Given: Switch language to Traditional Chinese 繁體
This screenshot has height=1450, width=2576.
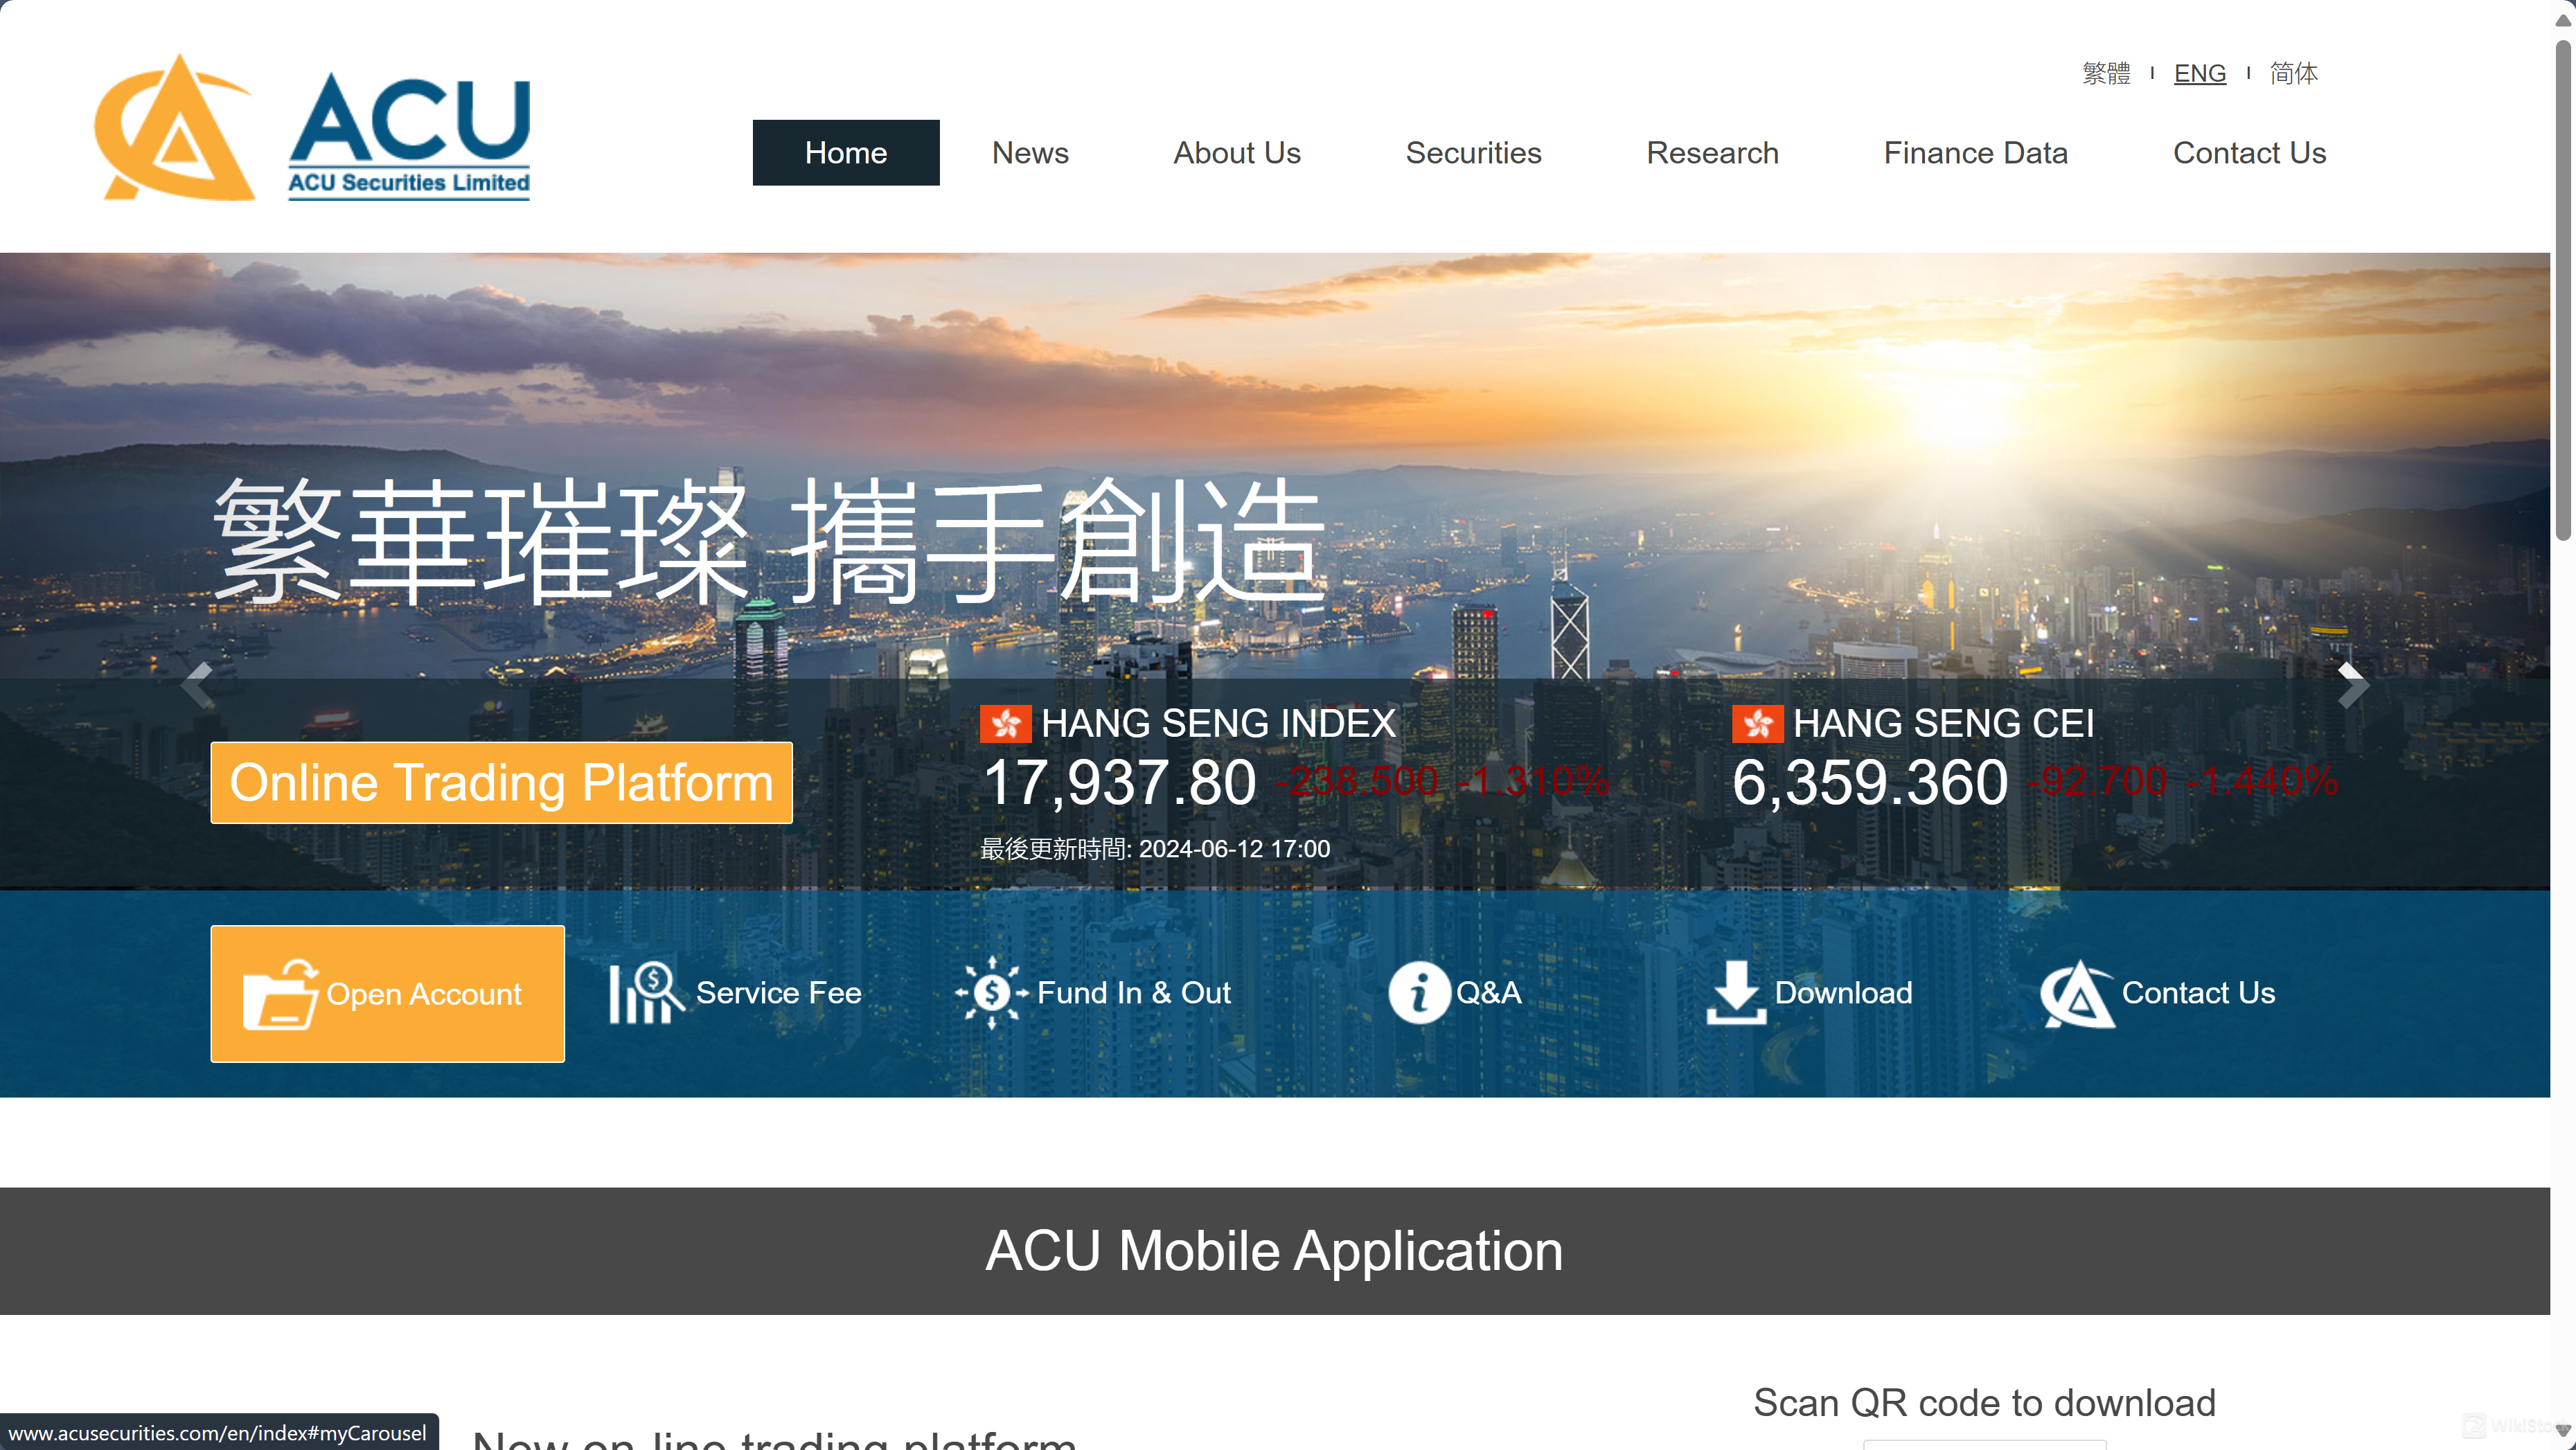Looking at the screenshot, I should click(x=2106, y=73).
